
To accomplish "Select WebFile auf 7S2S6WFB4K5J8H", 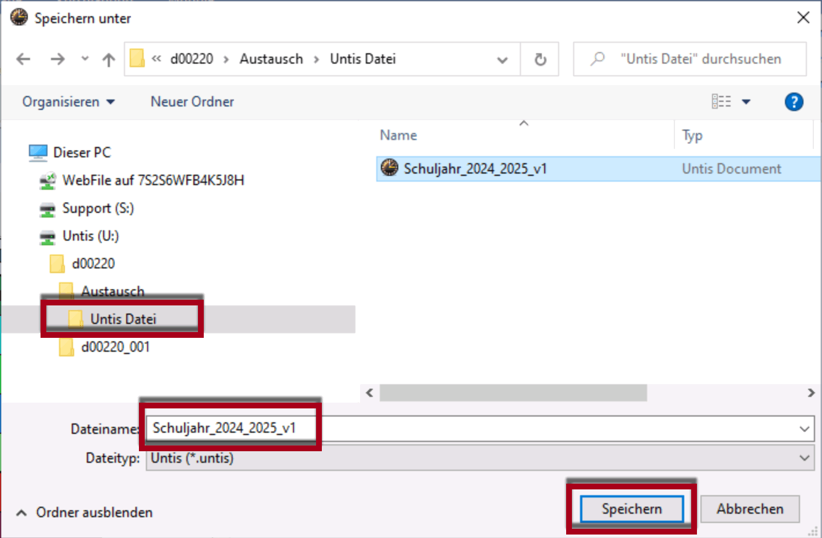I will pos(153,180).
